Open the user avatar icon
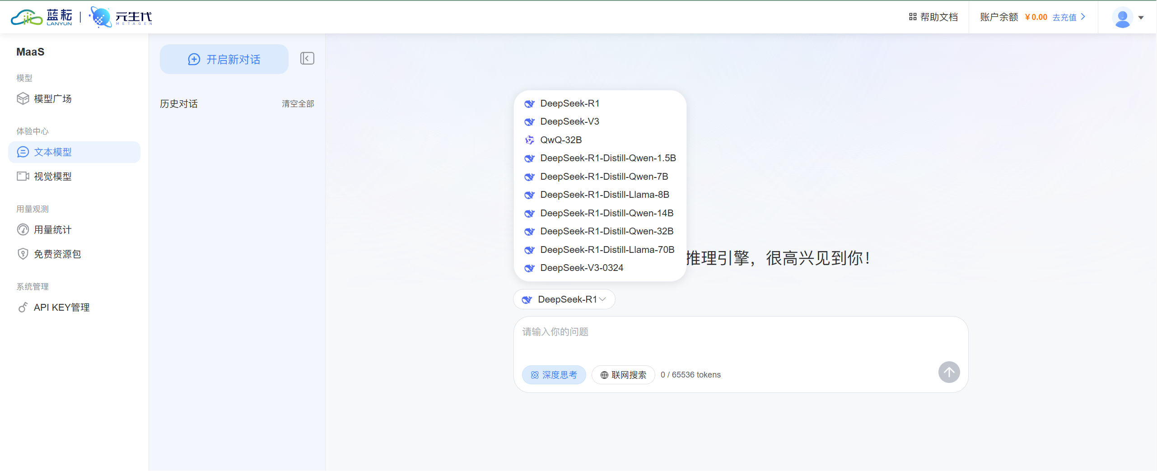1157x471 pixels. coord(1122,18)
